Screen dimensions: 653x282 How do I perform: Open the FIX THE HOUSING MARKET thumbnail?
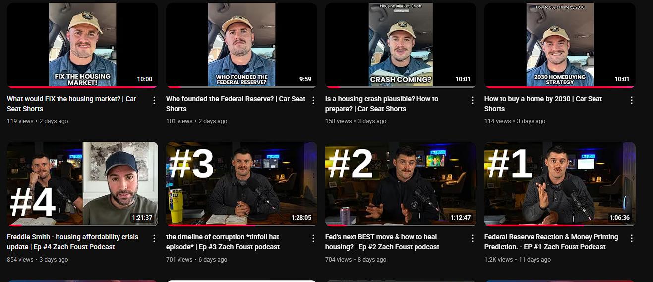82,46
